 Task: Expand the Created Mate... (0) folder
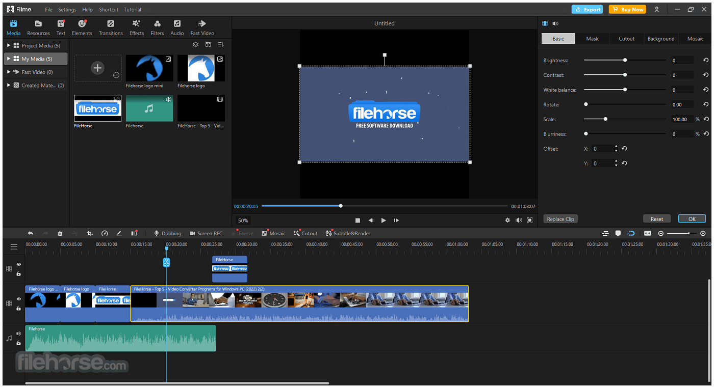click(x=9, y=85)
